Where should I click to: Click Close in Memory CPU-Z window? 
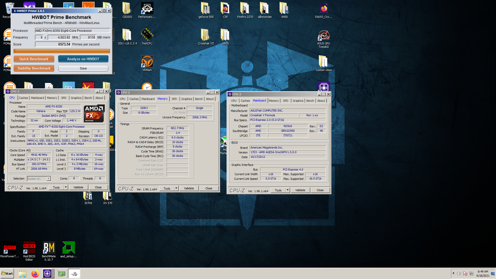click(209, 188)
